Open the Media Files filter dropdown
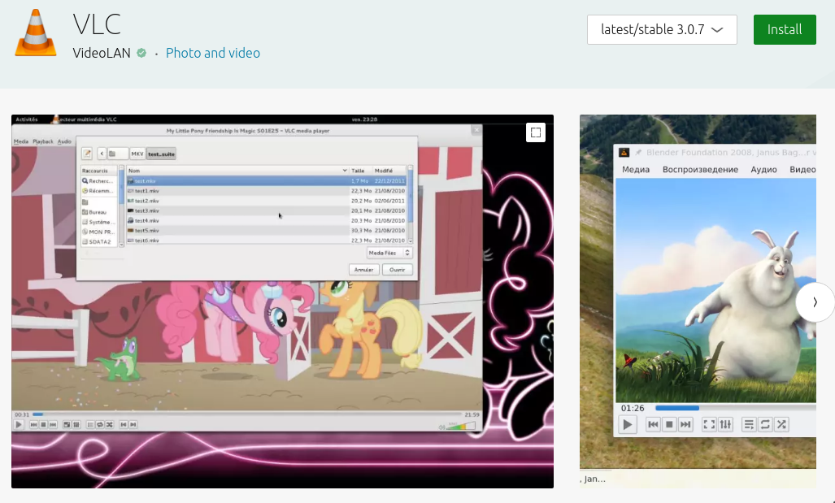Viewport: 835px width, 503px height. pyautogui.click(x=389, y=253)
